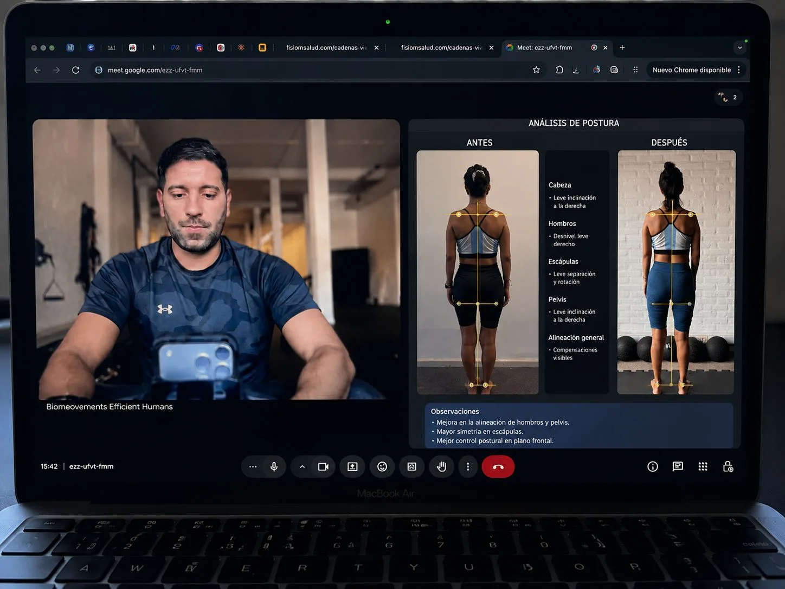Open the dotted grid toolbar icon
The height and width of the screenshot is (589, 785).
click(x=635, y=70)
